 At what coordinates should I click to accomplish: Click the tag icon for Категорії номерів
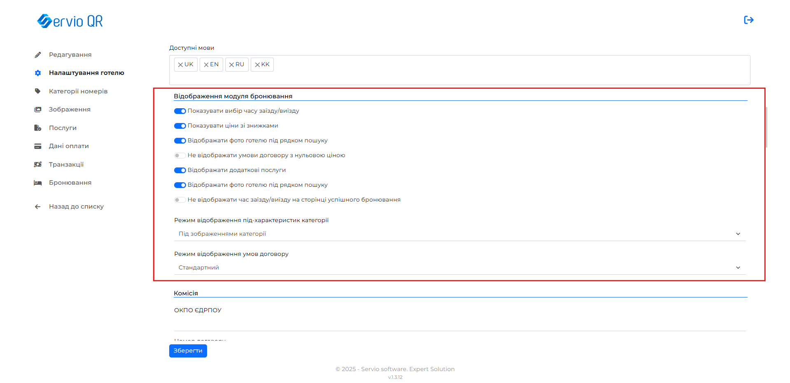tap(38, 91)
